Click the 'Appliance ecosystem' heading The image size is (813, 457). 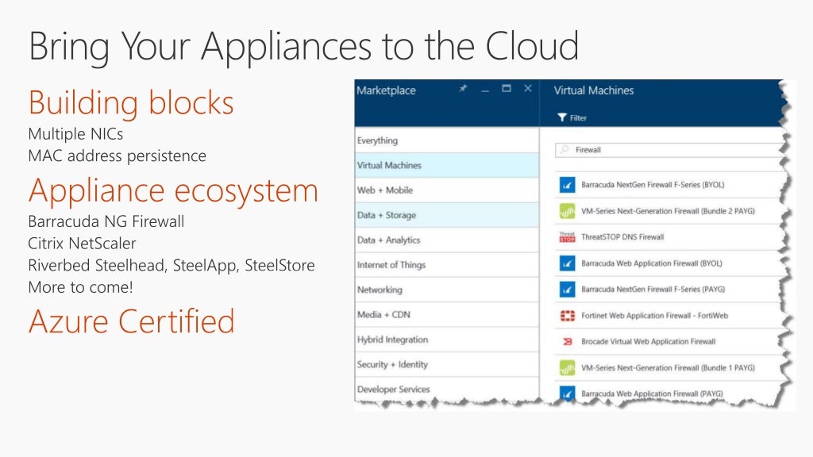pos(173,190)
